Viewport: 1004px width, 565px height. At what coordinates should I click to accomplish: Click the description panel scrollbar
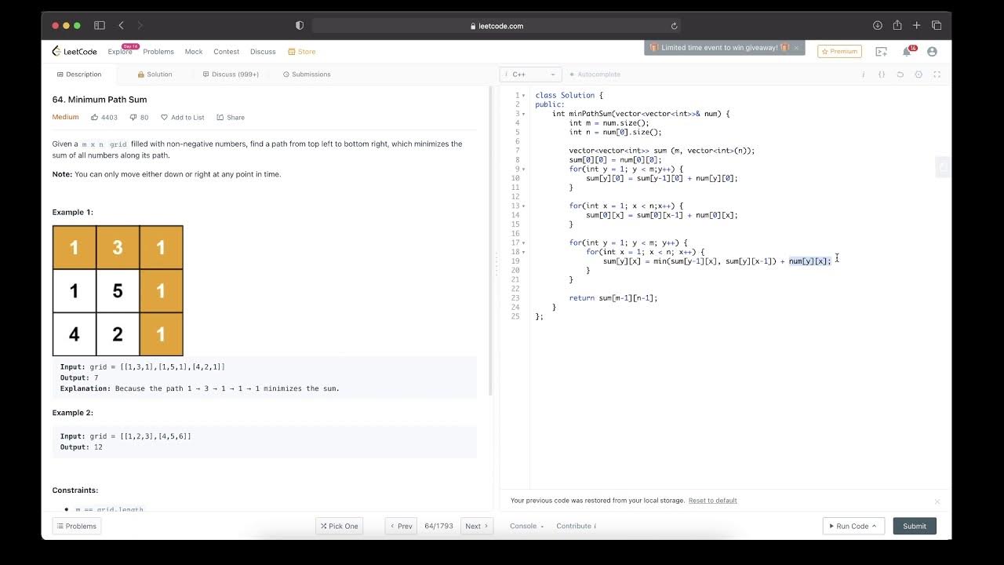pyautogui.click(x=490, y=241)
